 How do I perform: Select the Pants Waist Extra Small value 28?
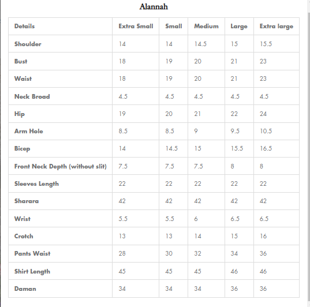tap(122, 253)
